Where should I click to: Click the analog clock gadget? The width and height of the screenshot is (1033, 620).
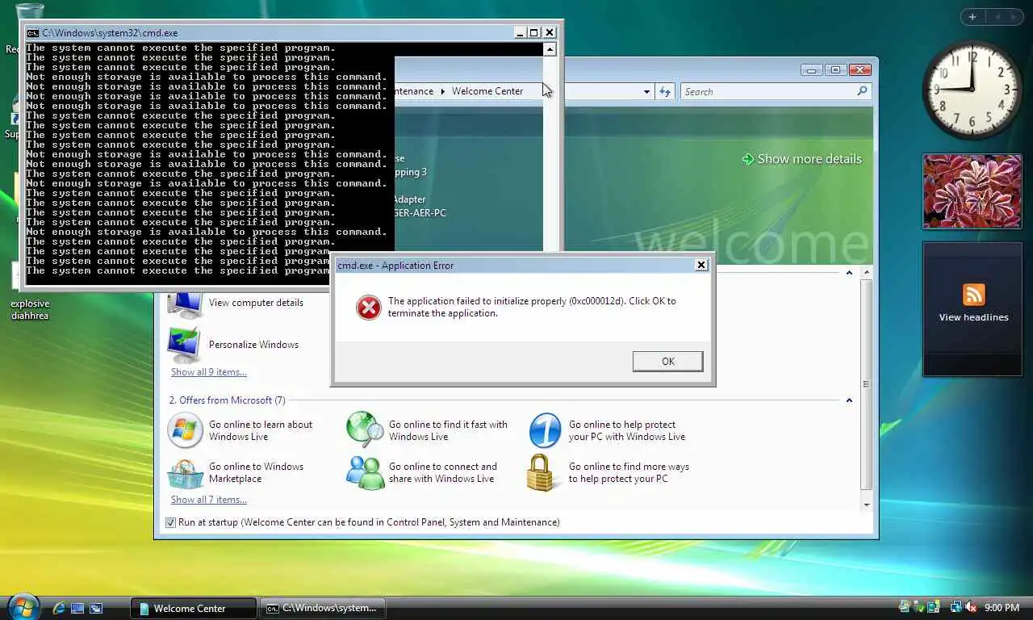click(x=972, y=90)
